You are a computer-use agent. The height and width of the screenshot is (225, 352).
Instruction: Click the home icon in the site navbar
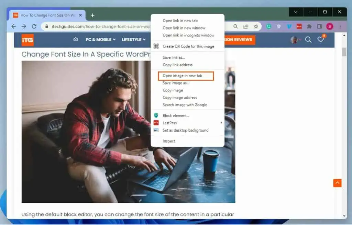pyautogui.click(x=75, y=40)
